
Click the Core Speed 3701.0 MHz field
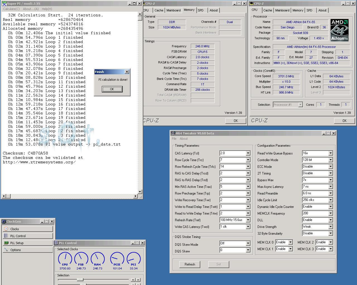pos(286,76)
